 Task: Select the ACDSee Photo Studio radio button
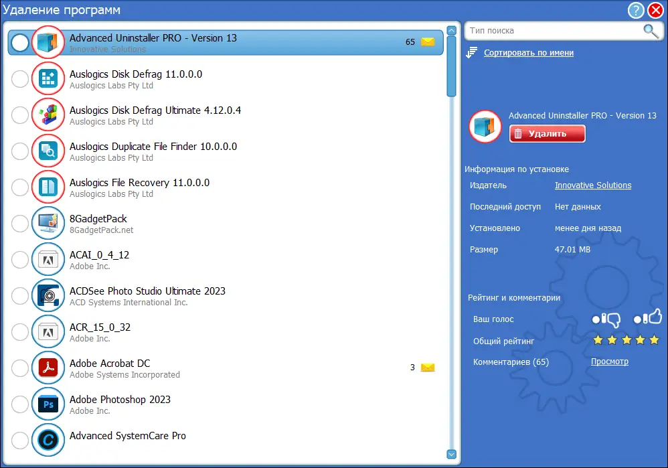20,296
